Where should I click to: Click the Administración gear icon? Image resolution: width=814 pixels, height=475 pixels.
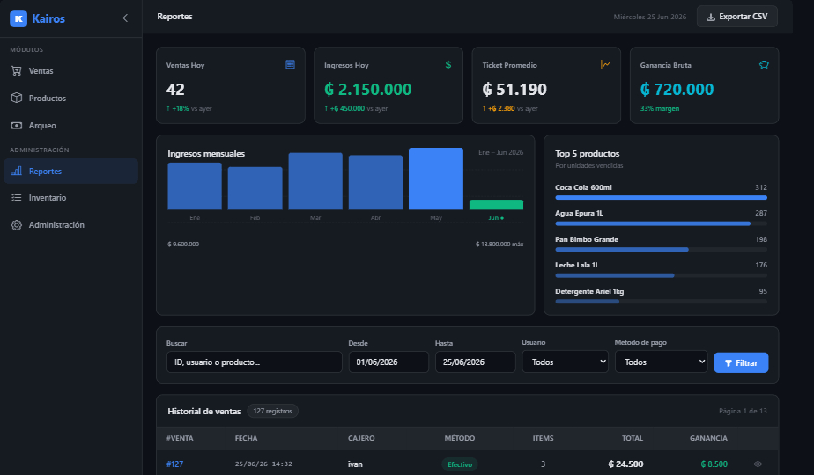point(17,224)
